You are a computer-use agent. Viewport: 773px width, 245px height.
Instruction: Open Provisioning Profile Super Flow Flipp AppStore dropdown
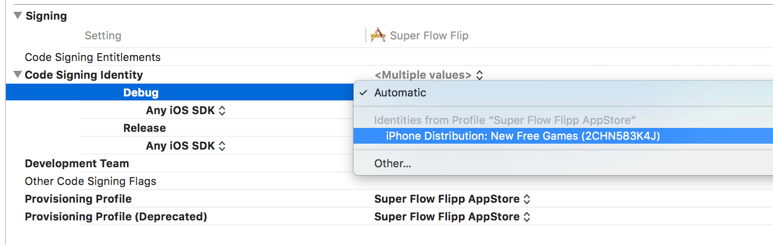click(527, 199)
